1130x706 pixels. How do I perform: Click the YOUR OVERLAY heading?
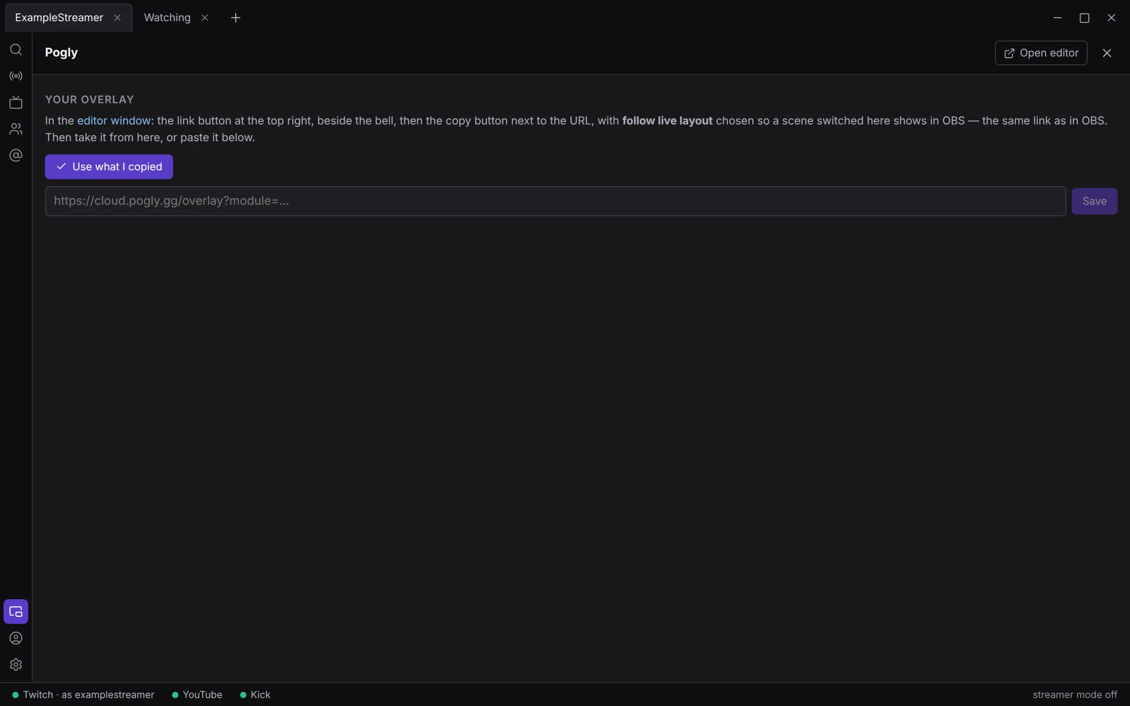[90, 99]
